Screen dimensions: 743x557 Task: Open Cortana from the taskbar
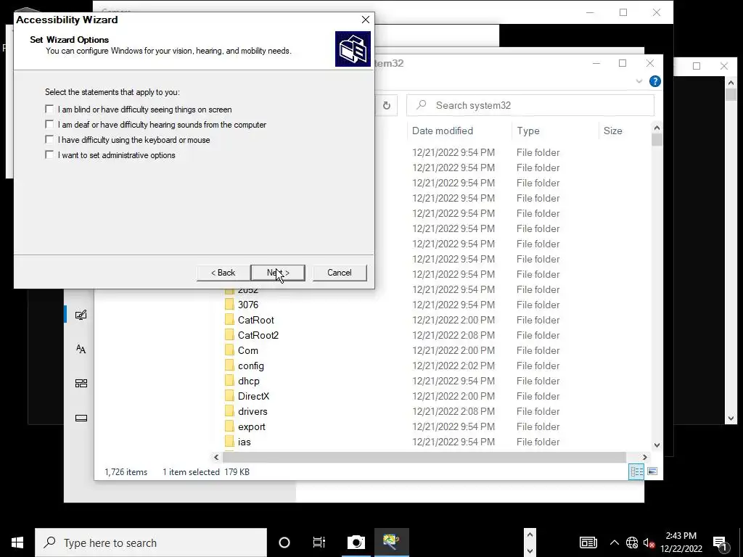pyautogui.click(x=284, y=542)
